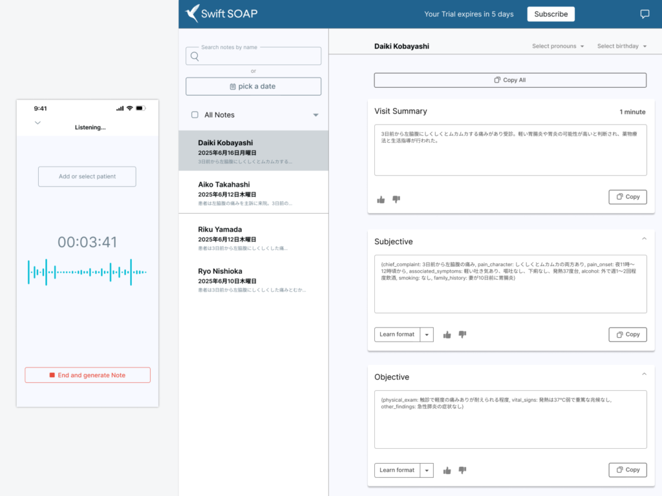Thumbs up the Objective section

447,470
